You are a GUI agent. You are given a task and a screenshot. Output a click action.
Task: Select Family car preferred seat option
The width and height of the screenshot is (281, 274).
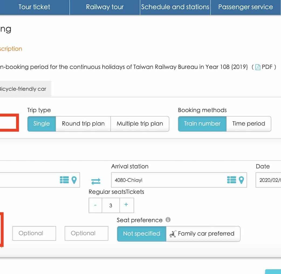203,234
